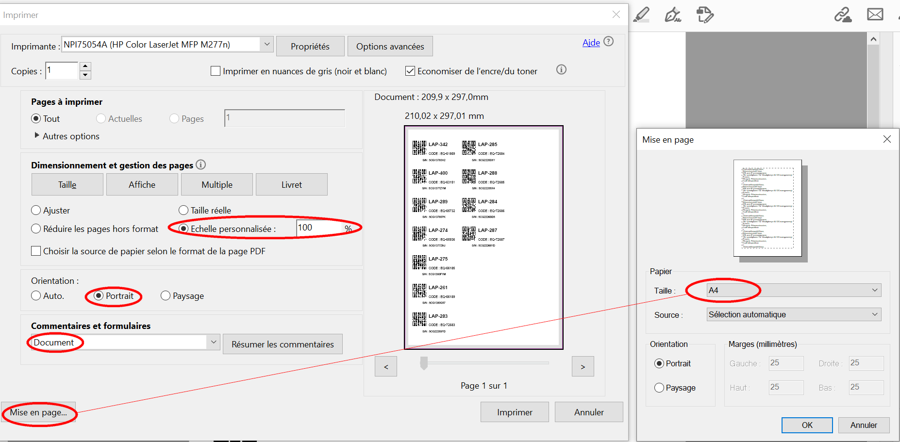Click the Imprimer button
This screenshot has height=442, width=900.
[515, 412]
